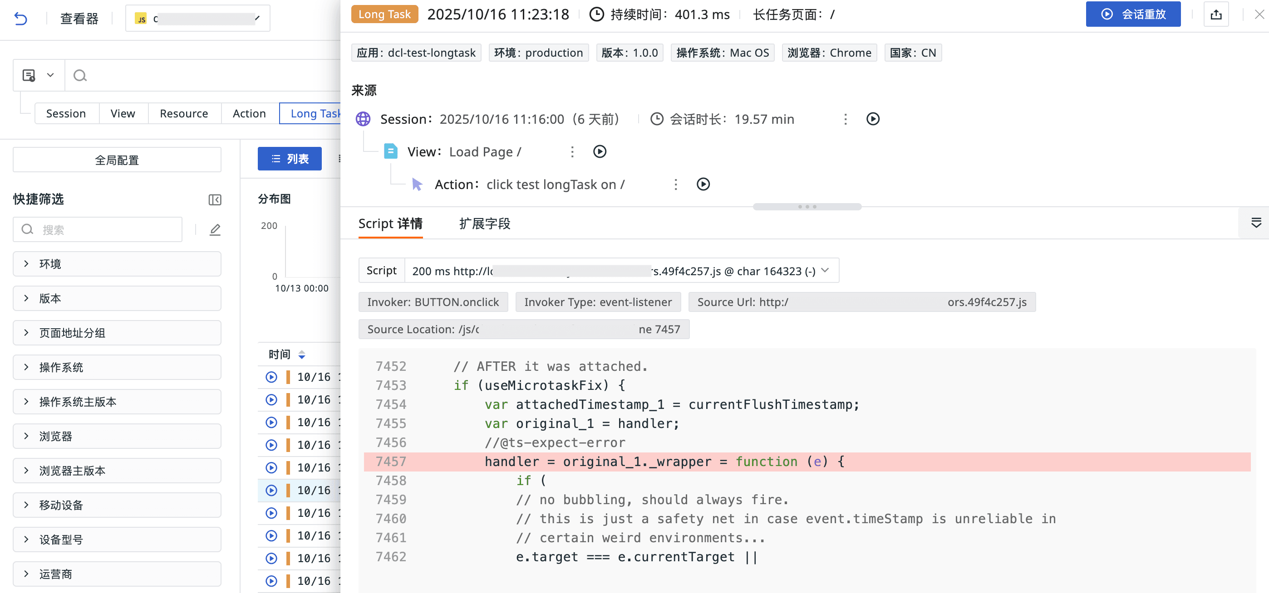Open the Script selection dropdown
Image resolution: width=1269 pixels, height=593 pixels.
tap(825, 270)
